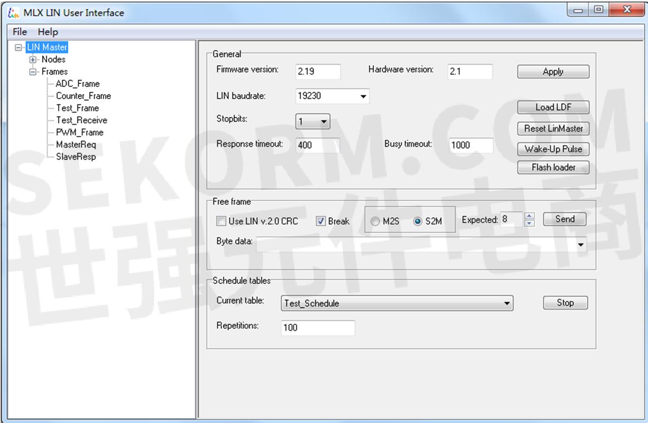Open the File menu
The image size is (648, 423).
click(x=20, y=32)
